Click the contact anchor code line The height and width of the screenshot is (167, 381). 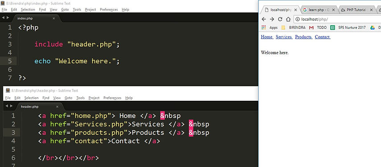(99, 141)
